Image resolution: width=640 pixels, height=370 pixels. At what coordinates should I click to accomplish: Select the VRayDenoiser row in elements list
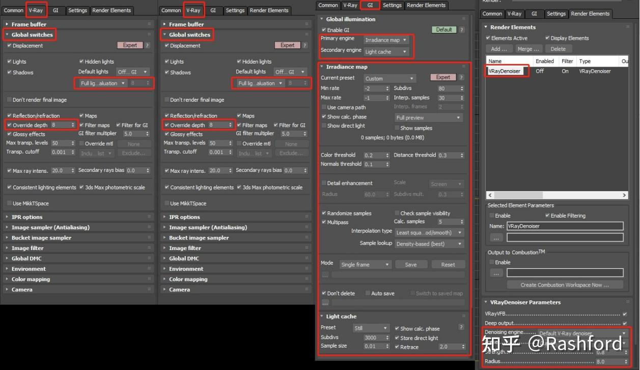pos(556,71)
